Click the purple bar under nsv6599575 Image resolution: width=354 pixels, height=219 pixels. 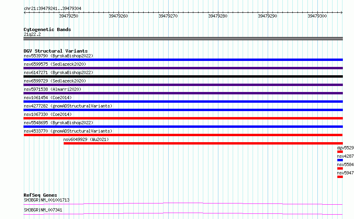(183, 68)
